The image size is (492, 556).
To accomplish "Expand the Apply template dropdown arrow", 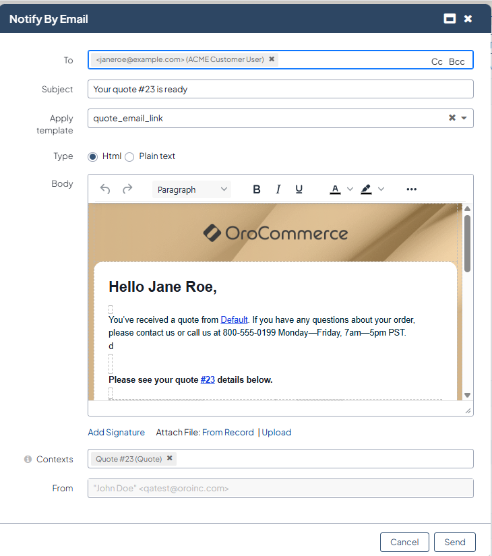I will pos(464,118).
